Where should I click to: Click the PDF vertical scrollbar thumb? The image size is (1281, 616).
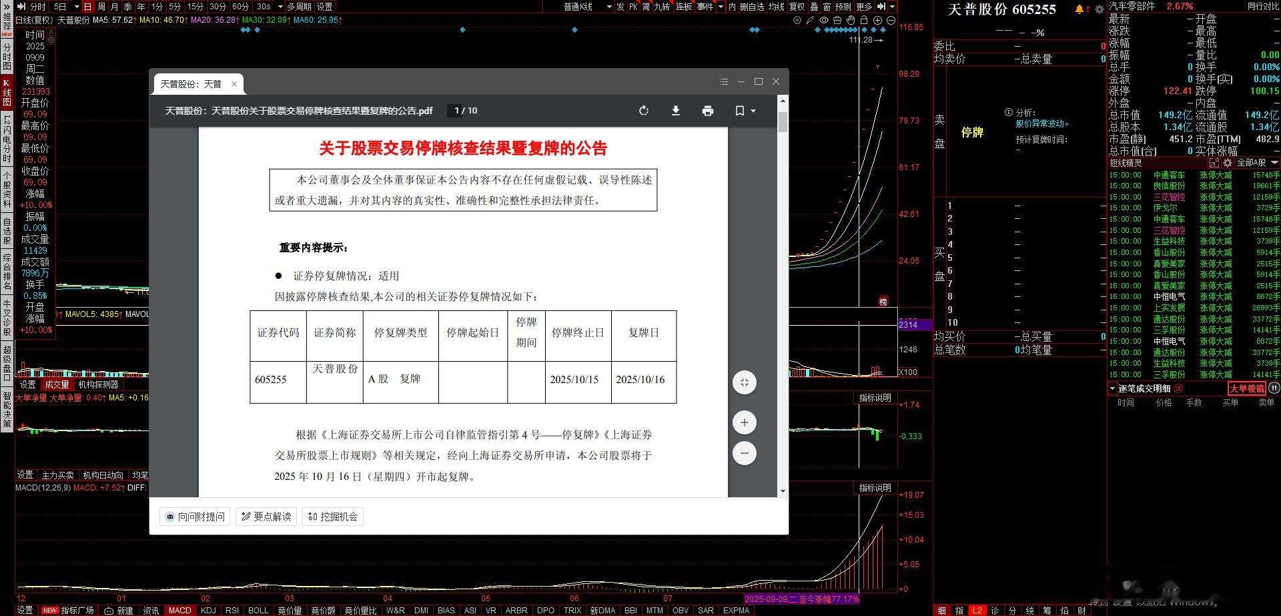783,122
